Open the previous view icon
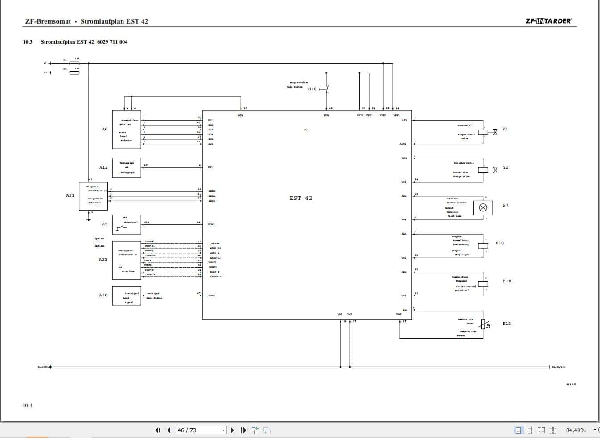600x438 pixels. point(256,430)
